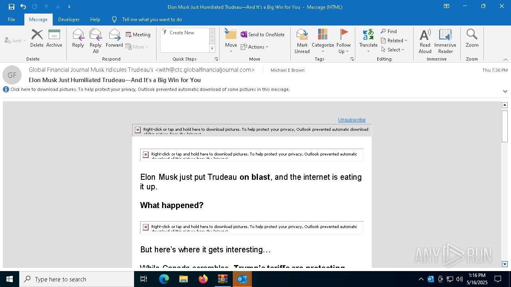Expand the Quick Steps gallery
Image resolution: width=511 pixels, height=287 pixels.
(212, 49)
